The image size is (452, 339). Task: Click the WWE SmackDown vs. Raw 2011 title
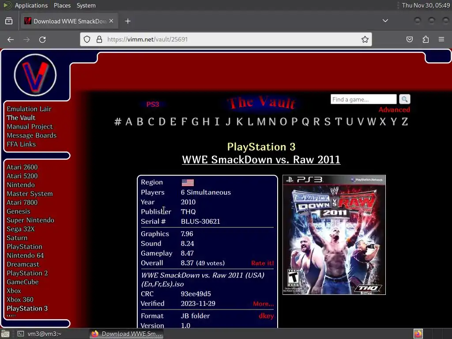[261, 160]
